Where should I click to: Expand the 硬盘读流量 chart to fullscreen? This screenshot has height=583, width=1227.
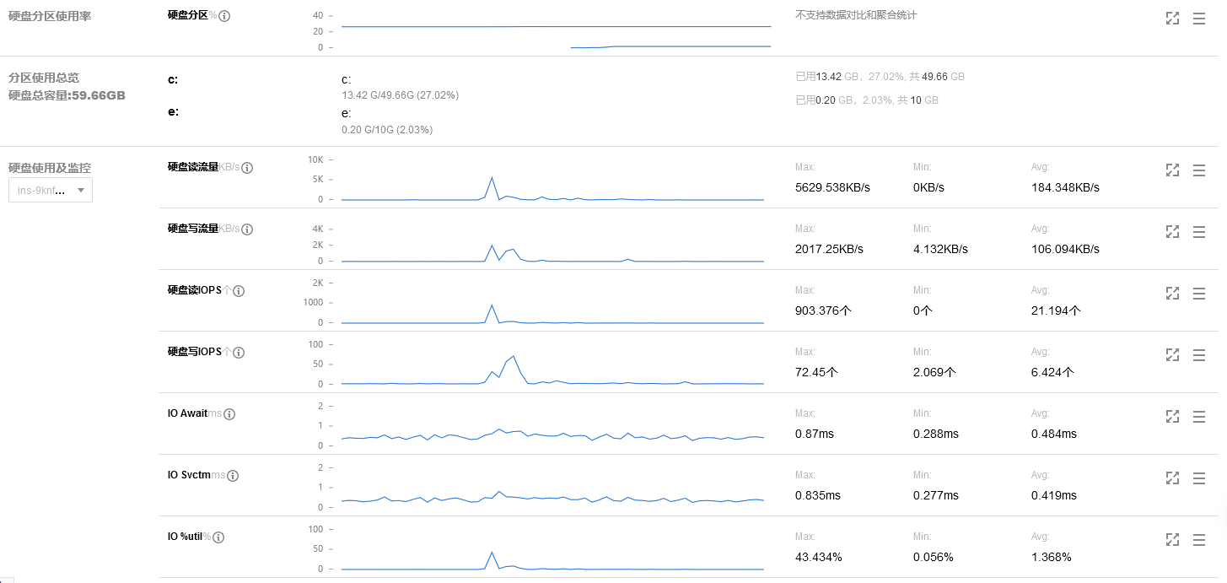pyautogui.click(x=1172, y=170)
